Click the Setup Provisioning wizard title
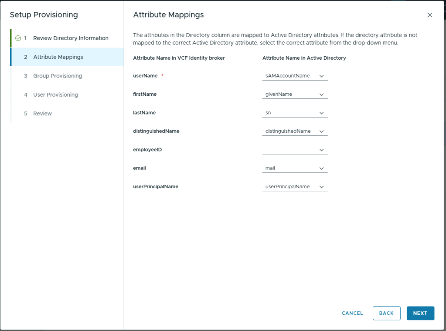 [x=44, y=15]
